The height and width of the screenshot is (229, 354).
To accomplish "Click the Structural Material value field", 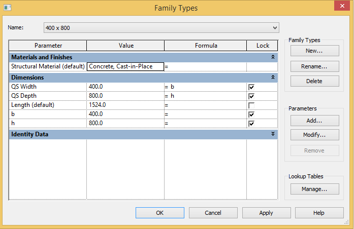I will pyautogui.click(x=125, y=66).
